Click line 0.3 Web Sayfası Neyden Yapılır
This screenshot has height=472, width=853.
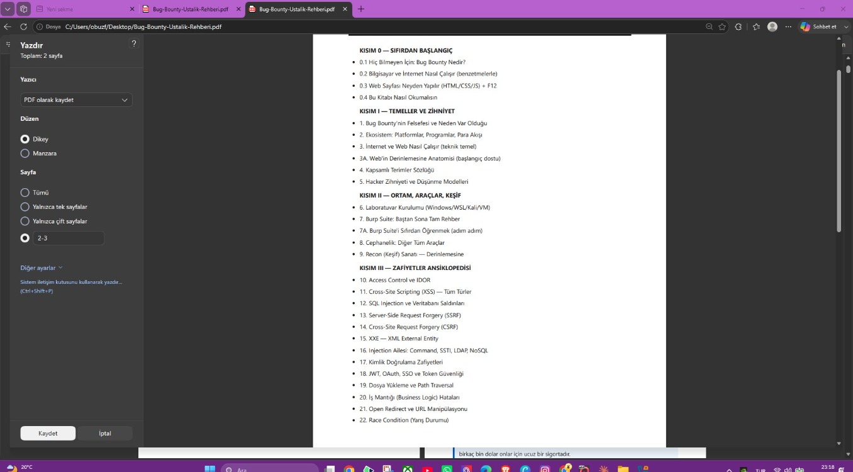click(x=428, y=86)
